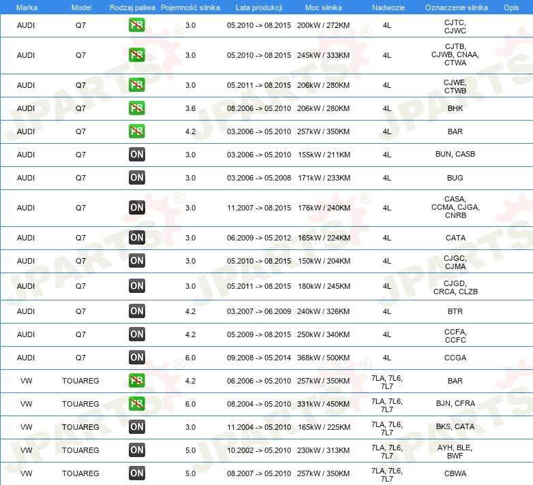Click the ON diesel icon in the CJGC, CJMA row
This screenshot has height=485, width=533.
tap(136, 260)
